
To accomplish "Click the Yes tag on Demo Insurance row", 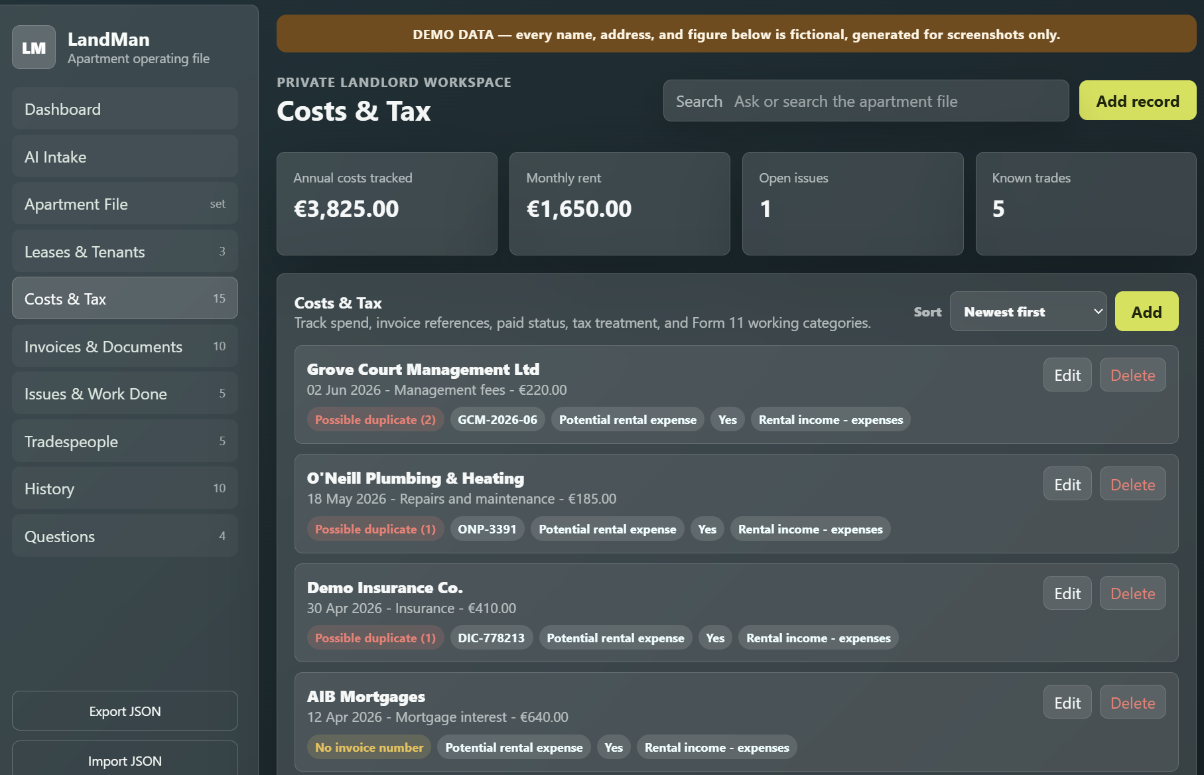I will pyautogui.click(x=715, y=638).
